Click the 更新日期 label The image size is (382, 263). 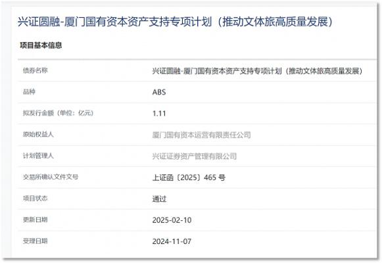(x=36, y=220)
